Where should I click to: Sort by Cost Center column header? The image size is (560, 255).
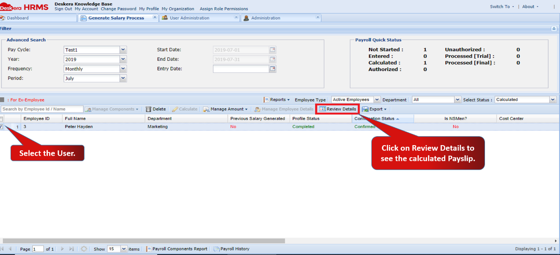(528, 119)
